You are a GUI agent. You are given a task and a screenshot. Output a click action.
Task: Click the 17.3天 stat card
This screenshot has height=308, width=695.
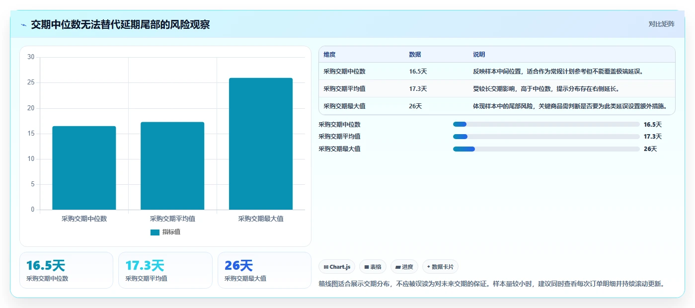165,270
